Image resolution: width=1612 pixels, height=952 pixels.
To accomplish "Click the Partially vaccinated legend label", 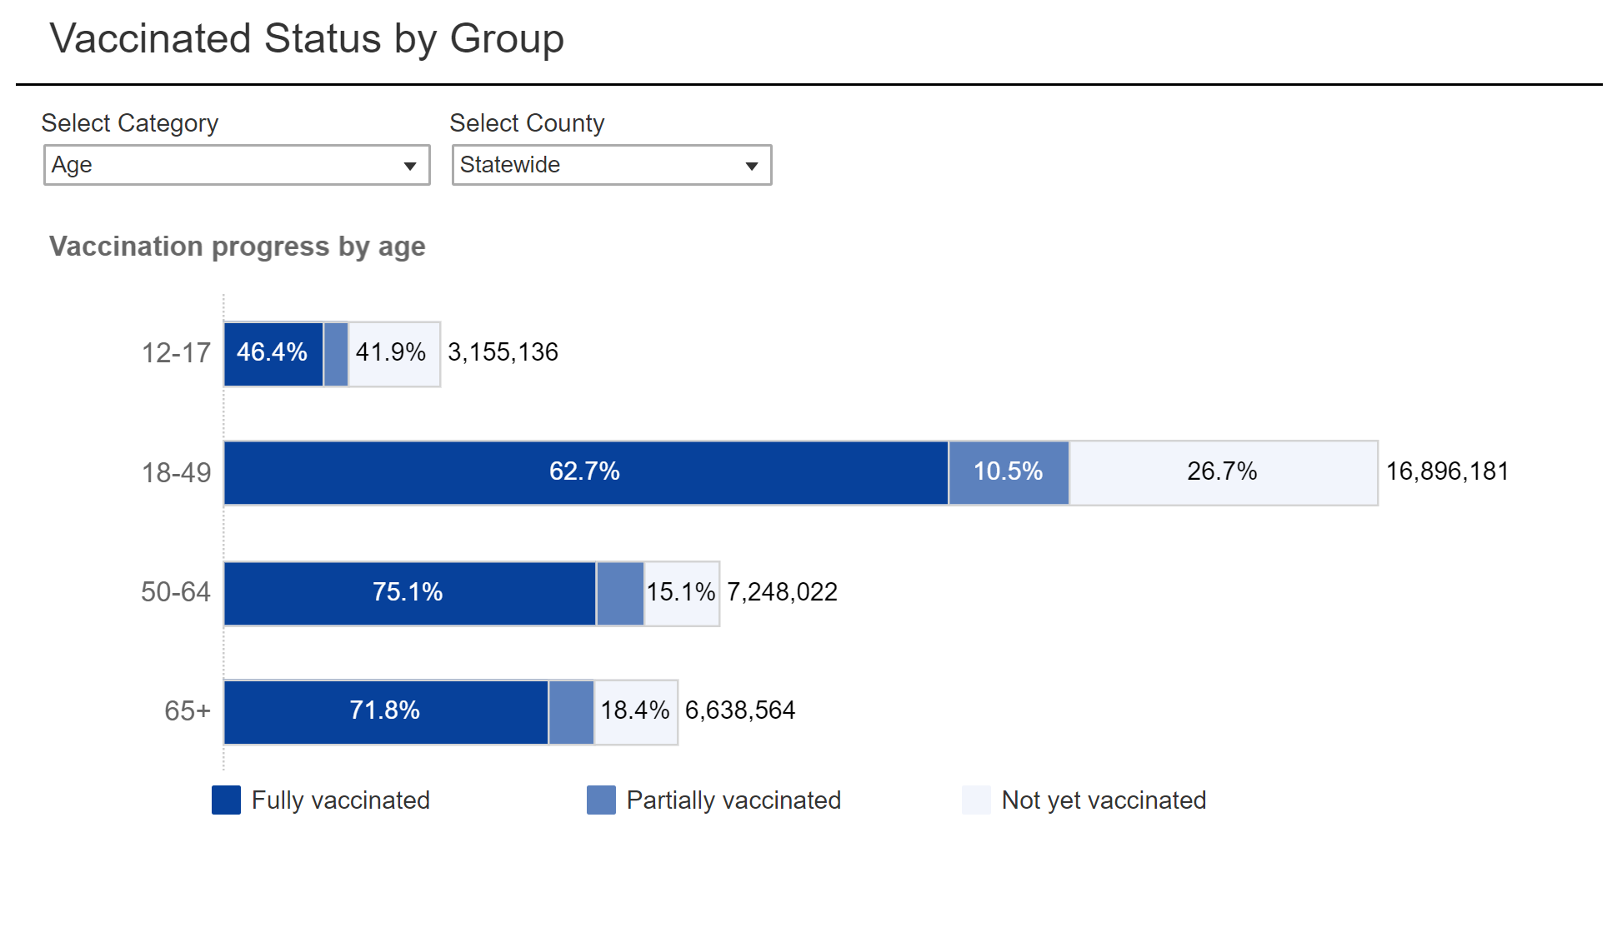I will (733, 800).
